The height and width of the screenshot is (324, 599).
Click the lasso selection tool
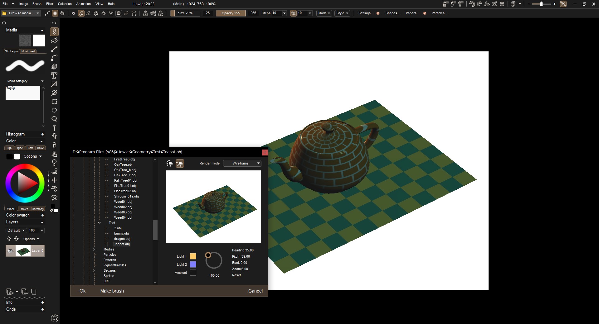[54, 119]
